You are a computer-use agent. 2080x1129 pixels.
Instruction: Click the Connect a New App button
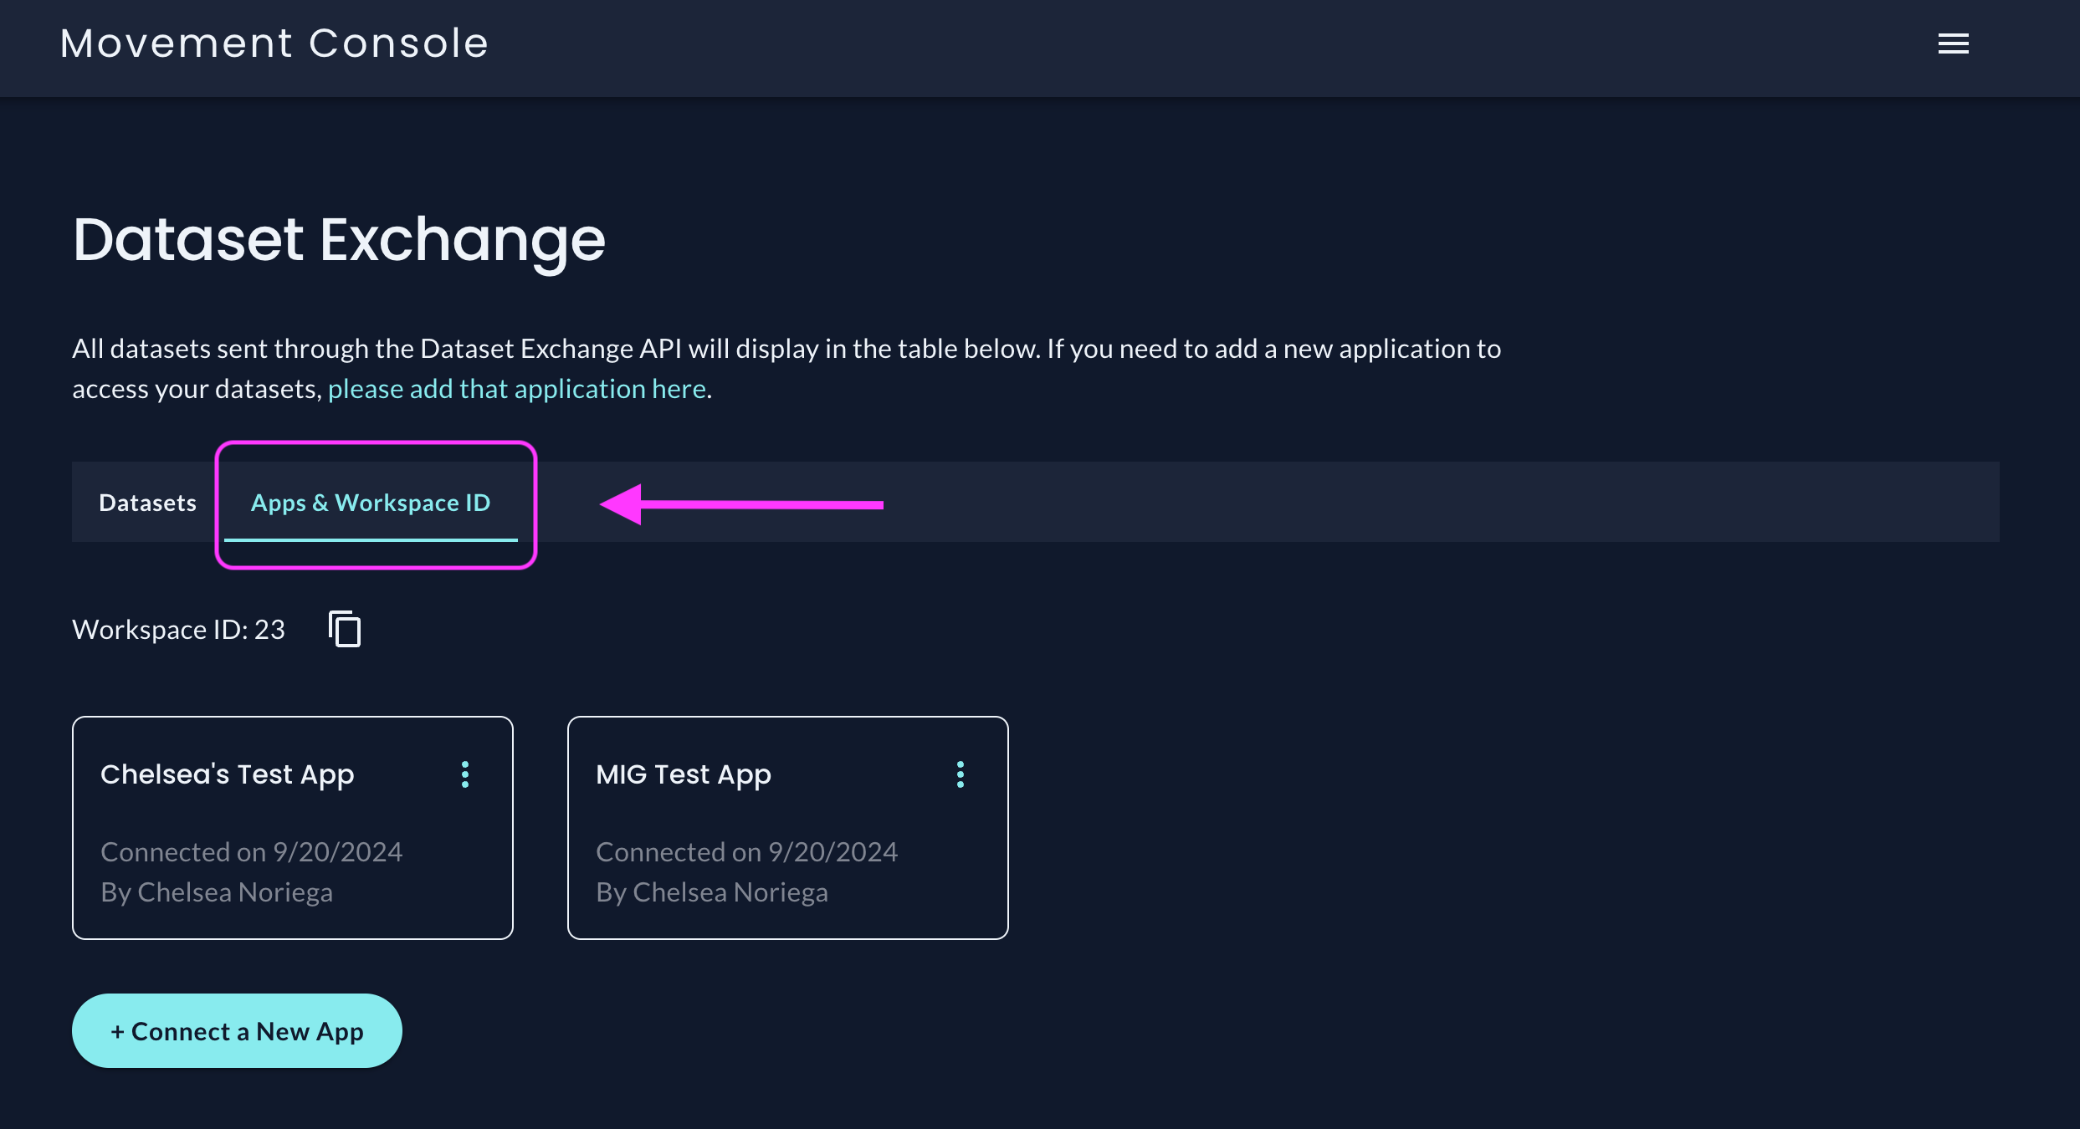[x=237, y=1030]
